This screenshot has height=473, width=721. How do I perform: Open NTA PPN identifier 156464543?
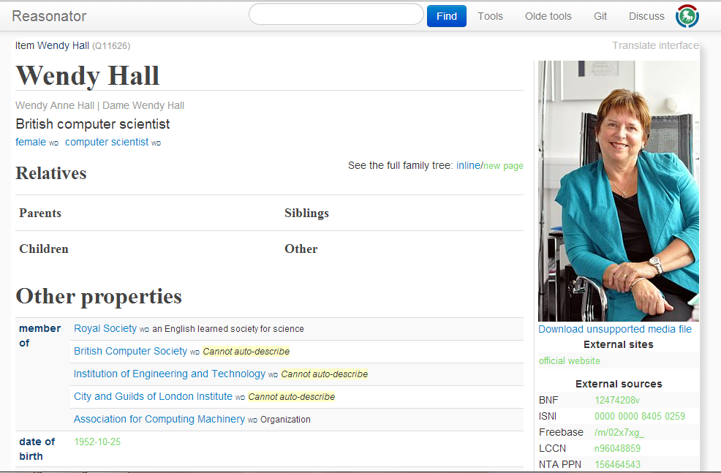618,464
